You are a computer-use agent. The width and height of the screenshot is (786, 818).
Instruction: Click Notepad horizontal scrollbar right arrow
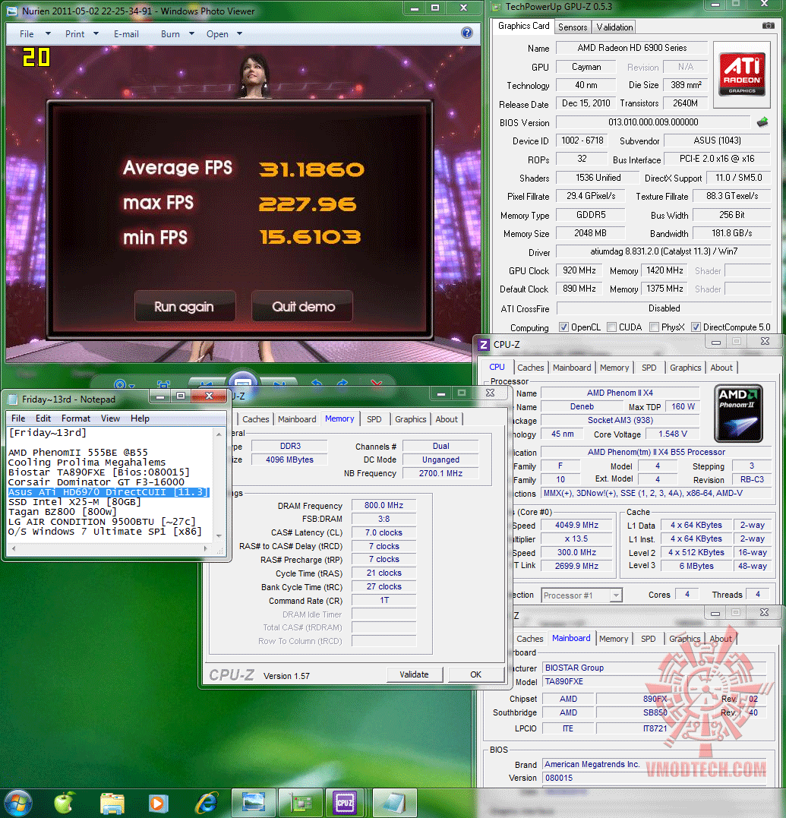click(206, 548)
